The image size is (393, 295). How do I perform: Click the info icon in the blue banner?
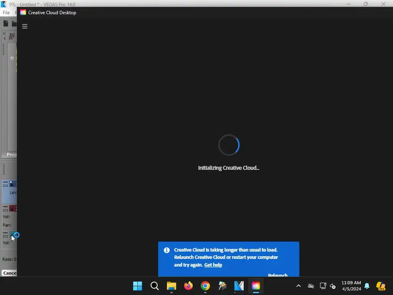[167, 250]
